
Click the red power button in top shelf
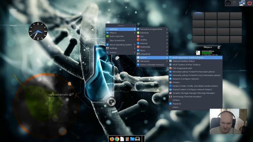tap(249, 3)
